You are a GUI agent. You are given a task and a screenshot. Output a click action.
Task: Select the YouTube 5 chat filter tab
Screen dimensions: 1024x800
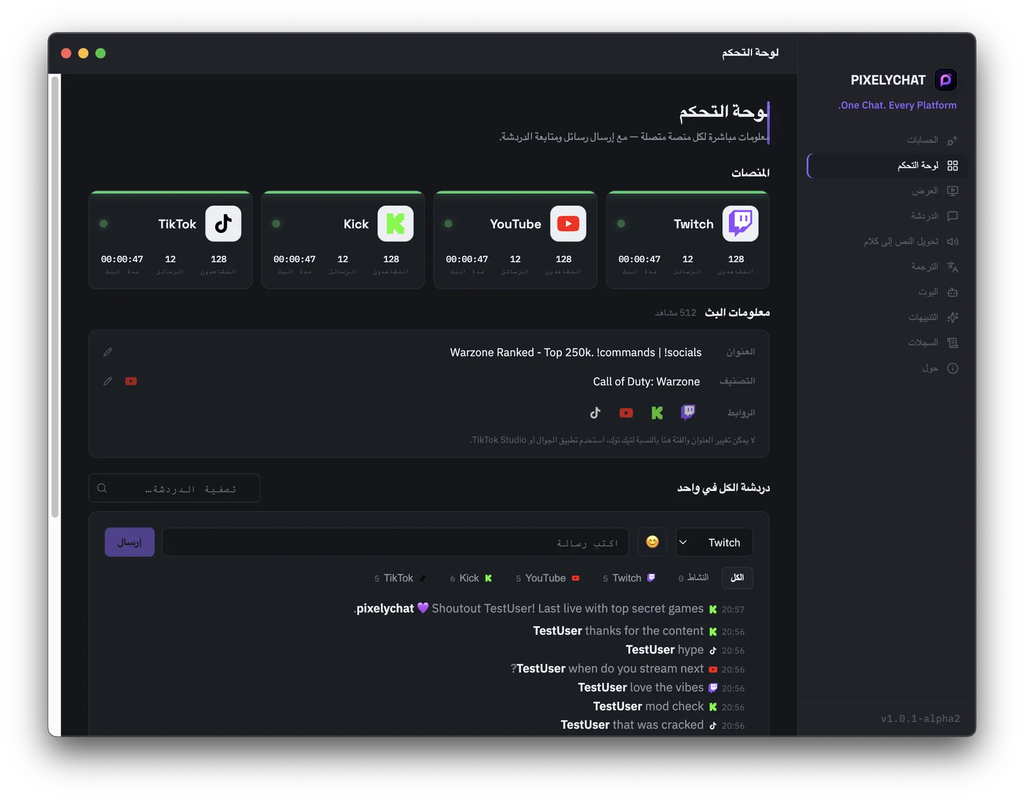[x=548, y=578]
